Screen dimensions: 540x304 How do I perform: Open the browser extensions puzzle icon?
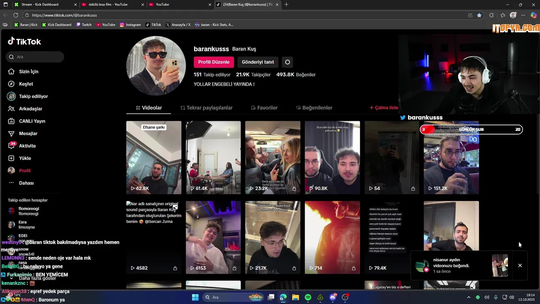[491, 15]
